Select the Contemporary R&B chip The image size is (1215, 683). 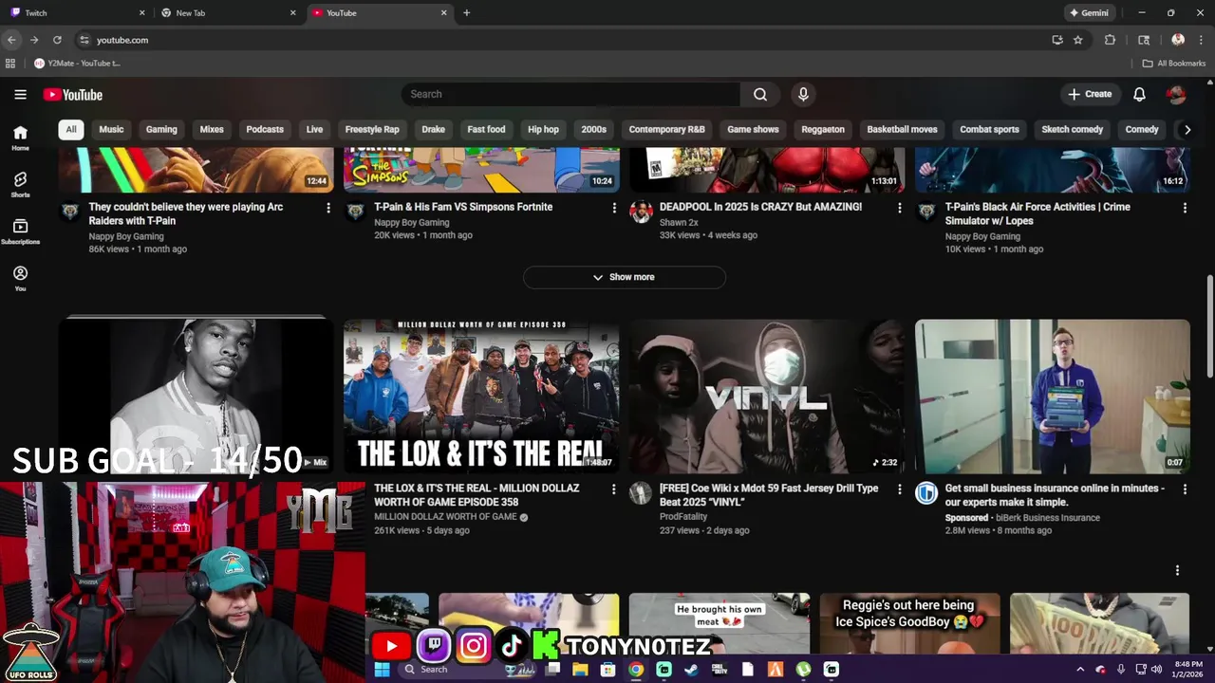point(666,129)
